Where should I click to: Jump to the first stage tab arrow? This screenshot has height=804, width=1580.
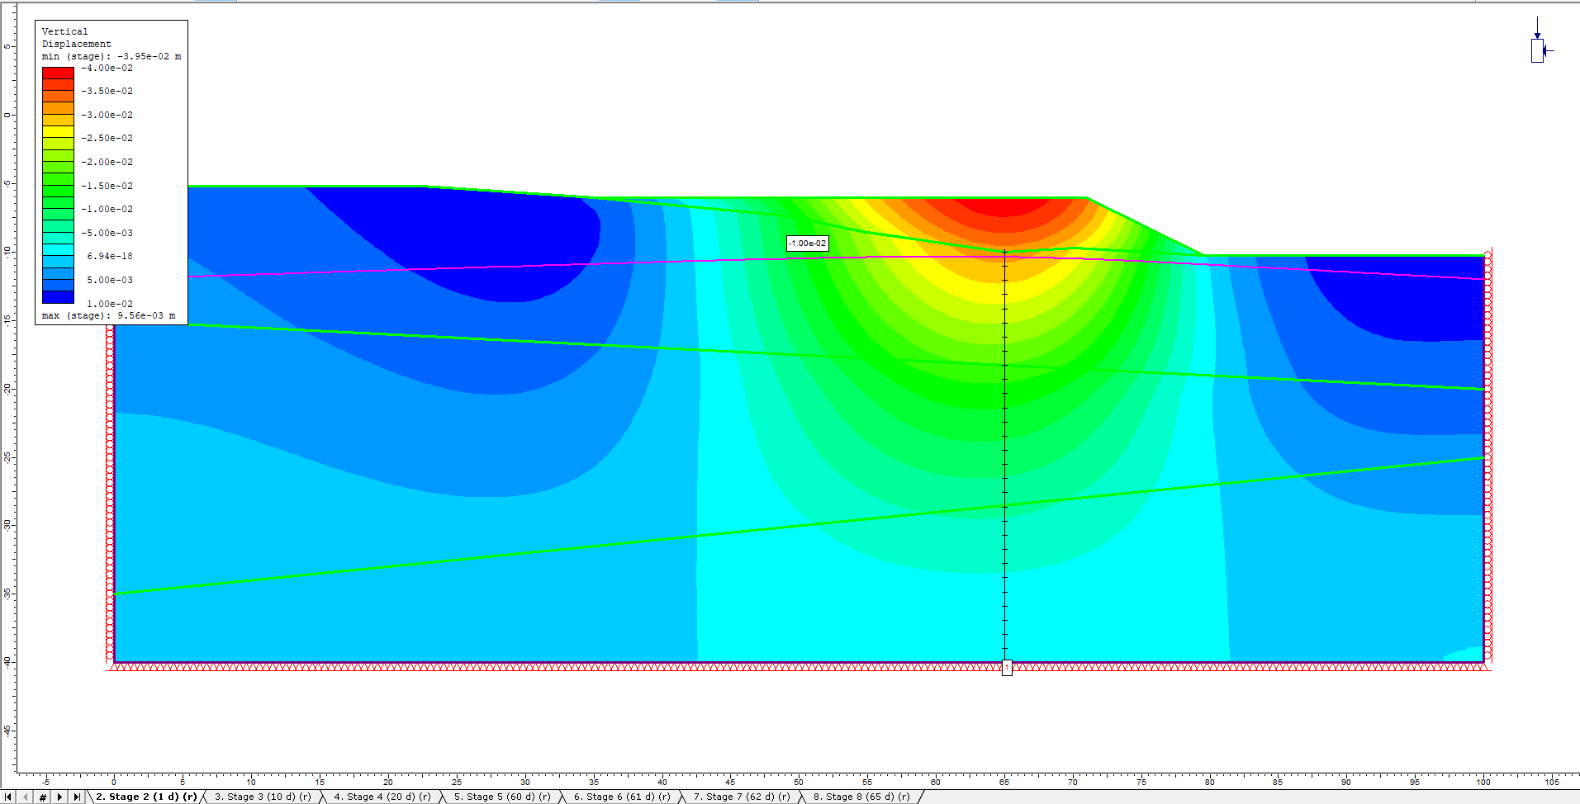pyautogui.click(x=9, y=797)
